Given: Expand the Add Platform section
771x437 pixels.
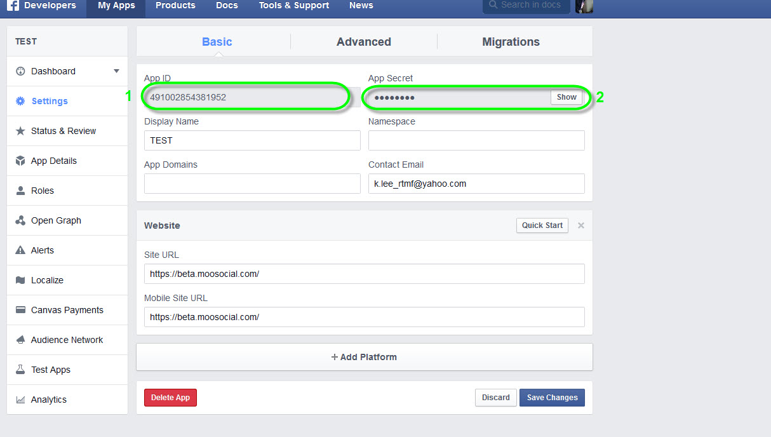Looking at the screenshot, I should [x=364, y=357].
